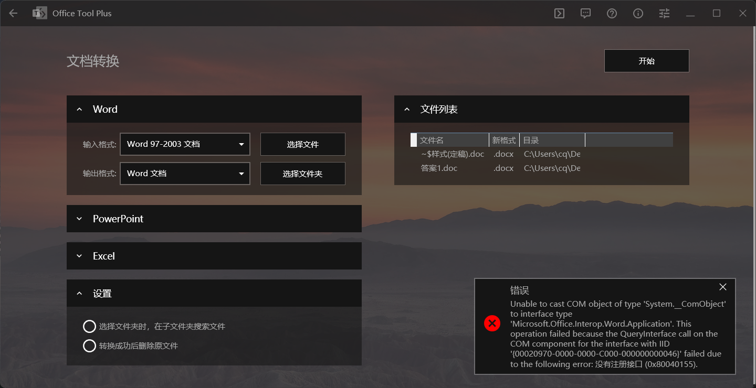756x388 pixels.
Task: Click the red error icon
Action: (x=492, y=324)
